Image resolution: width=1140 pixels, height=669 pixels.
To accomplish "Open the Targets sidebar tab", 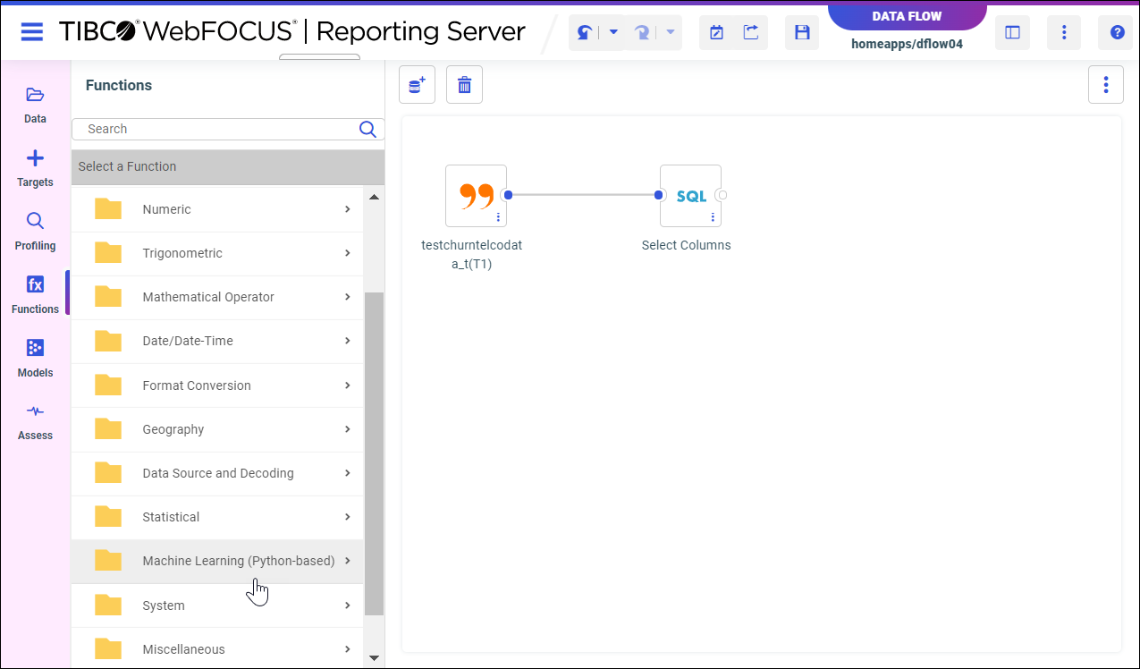I will click(35, 168).
